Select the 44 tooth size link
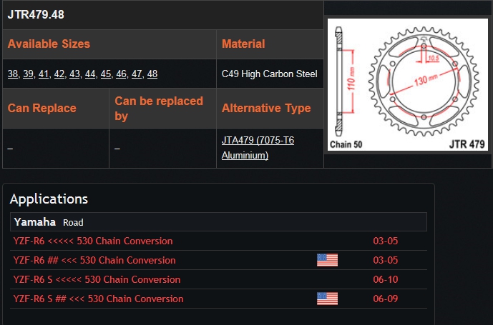493x325 pixels. tap(90, 74)
